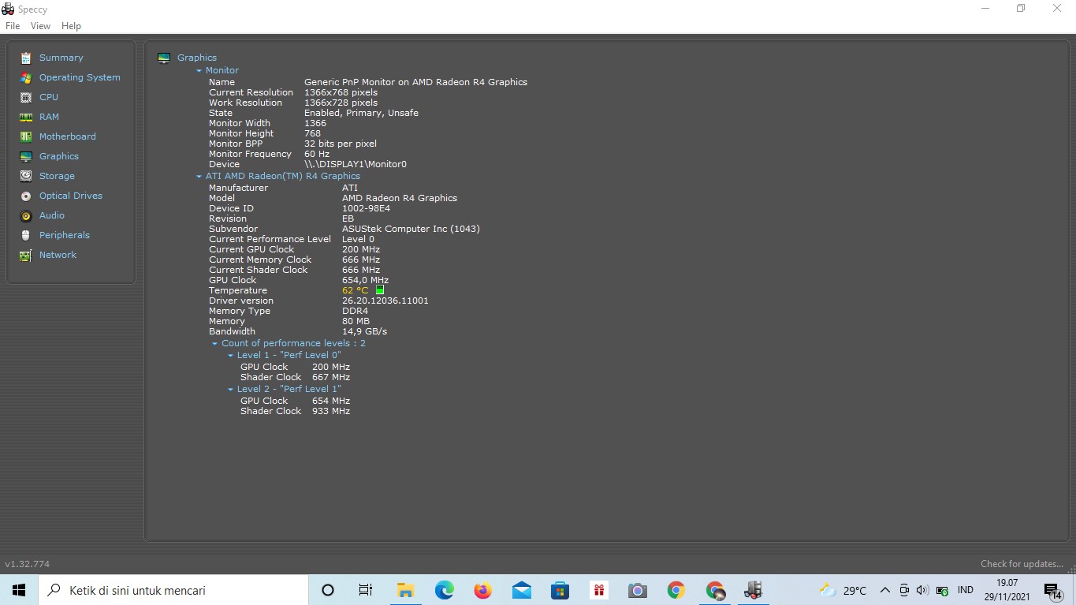
Task: Open Firefox from the taskbar
Action: coord(483,590)
